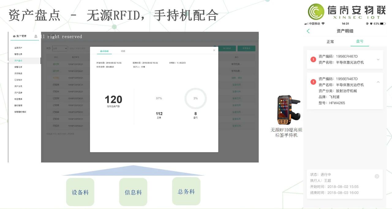Open the status card arrow button
This screenshot has height=209, width=392.
coord(377,176)
